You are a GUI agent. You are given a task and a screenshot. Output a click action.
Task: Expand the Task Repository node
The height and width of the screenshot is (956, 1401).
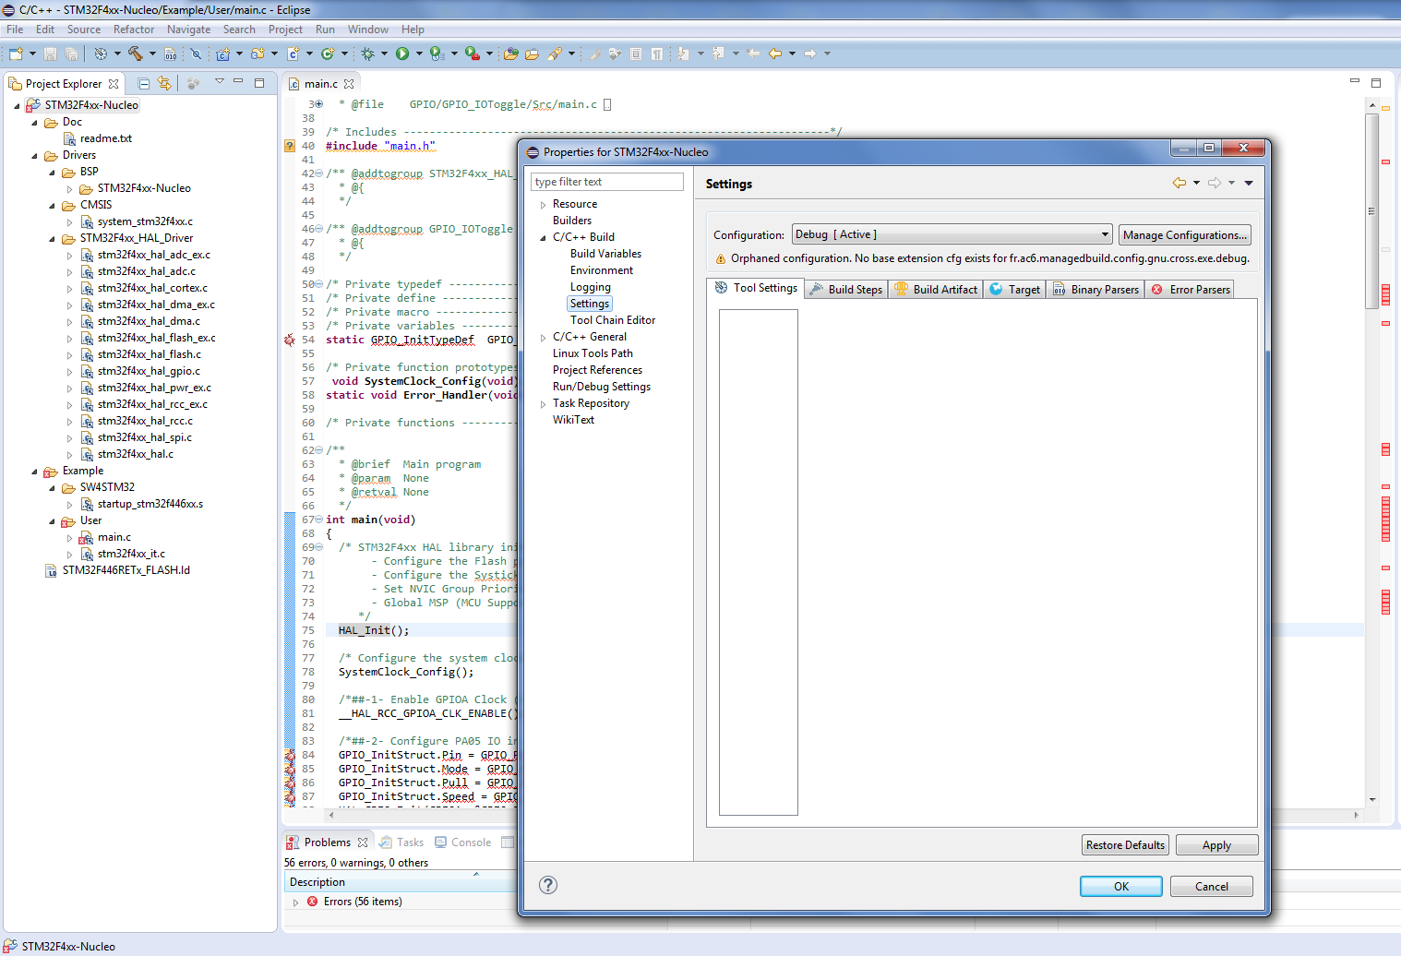(543, 404)
